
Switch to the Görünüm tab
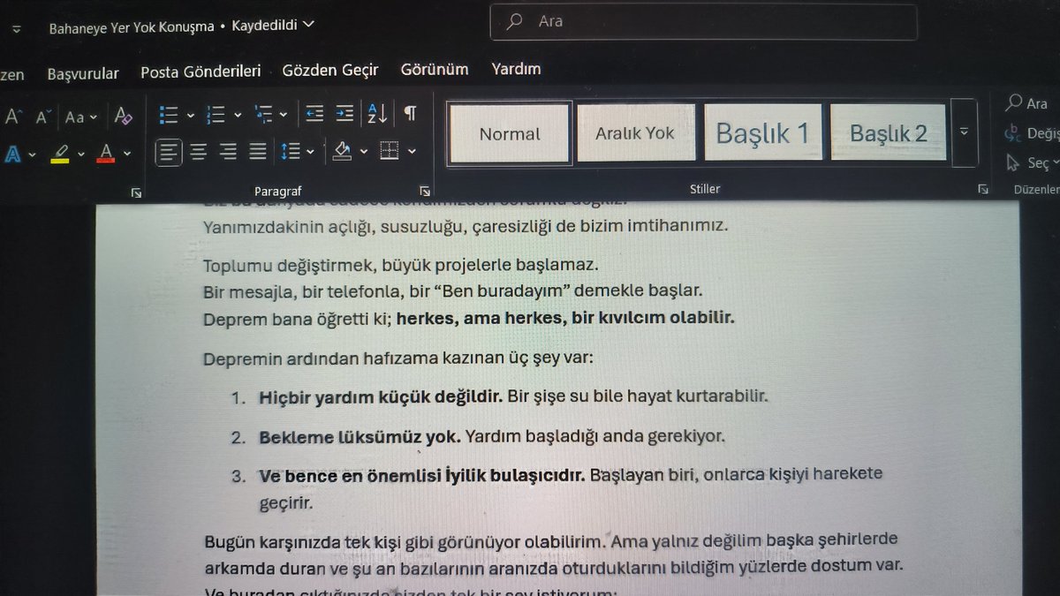click(x=434, y=69)
